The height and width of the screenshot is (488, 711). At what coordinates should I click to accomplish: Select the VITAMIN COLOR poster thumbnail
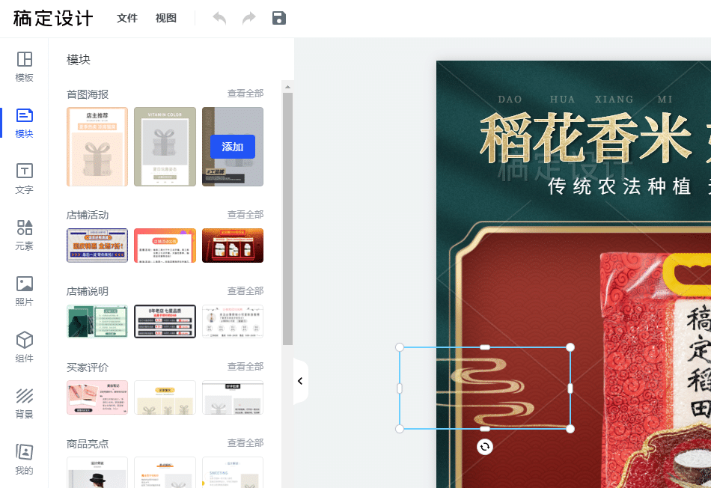tap(165, 147)
